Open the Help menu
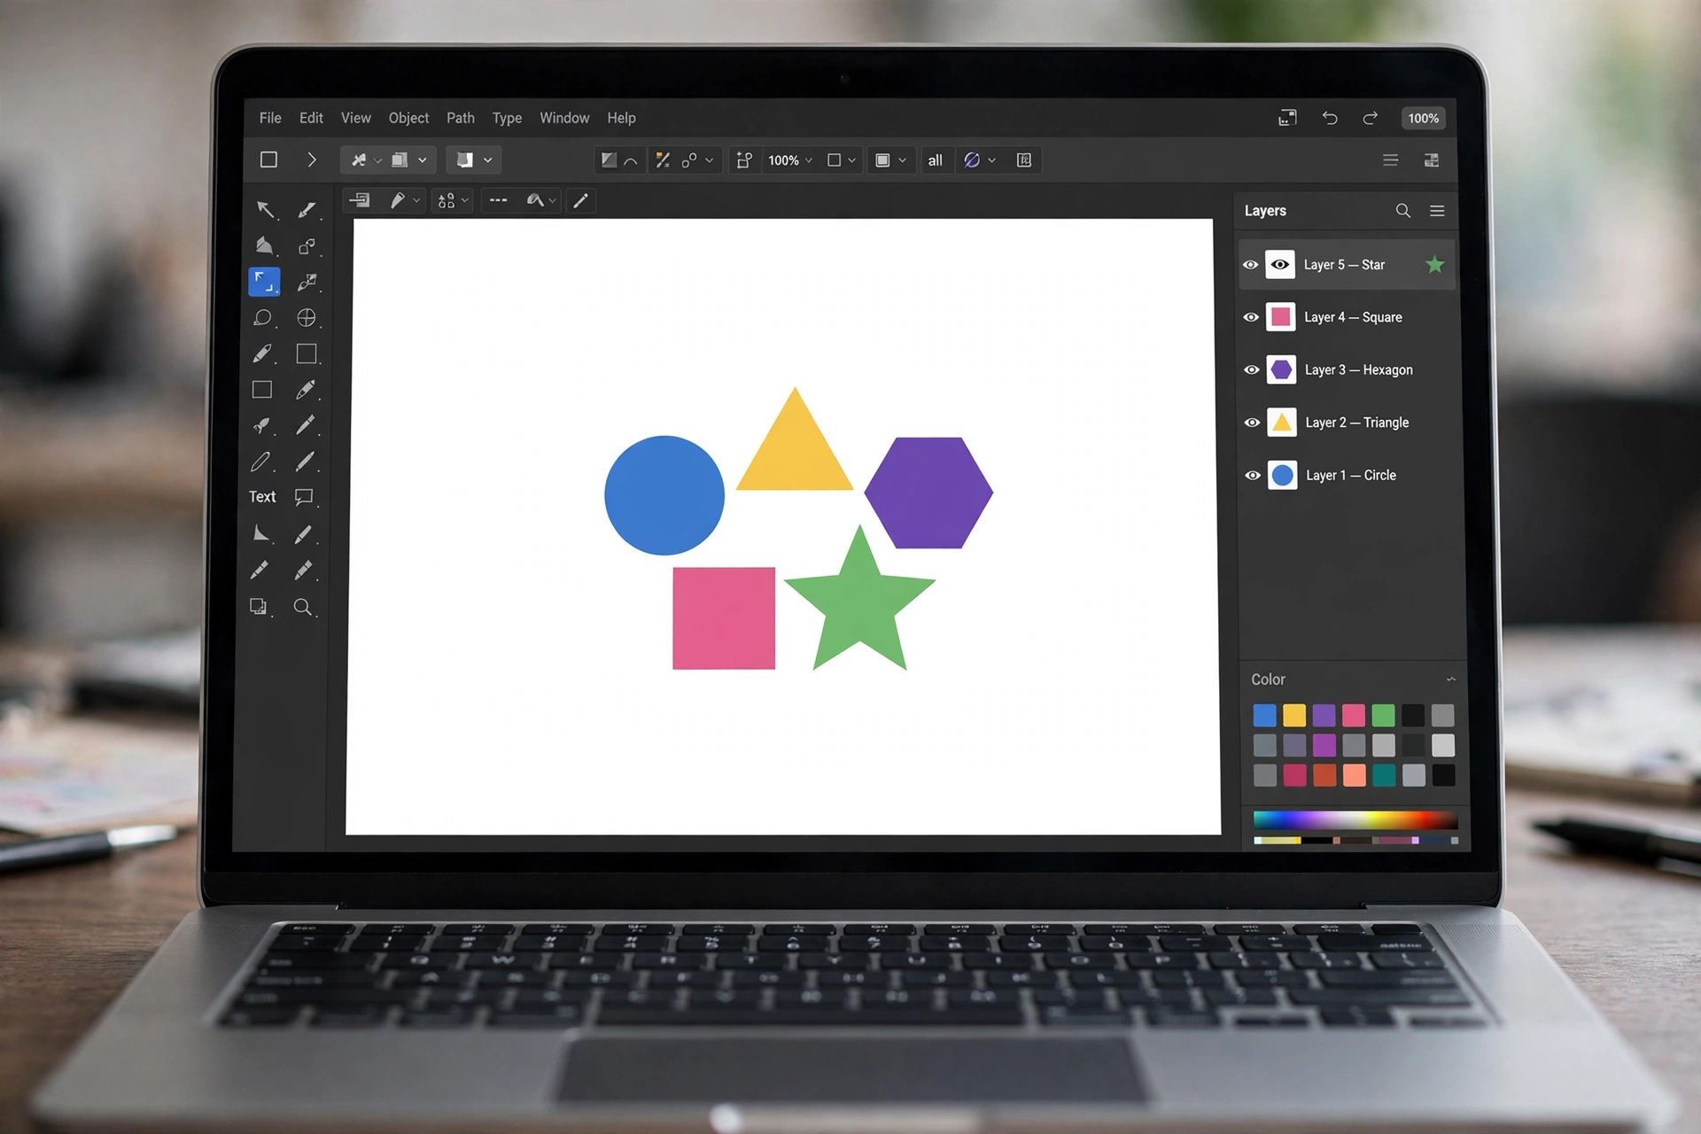Image resolution: width=1701 pixels, height=1134 pixels. click(621, 118)
